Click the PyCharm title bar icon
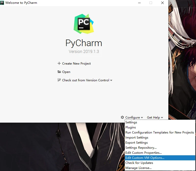This screenshot has width=196, height=171. (2, 3)
